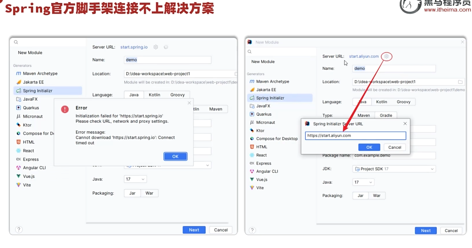Click Next in right New Module dialog
Image resolution: width=472 pixels, height=248 pixels.
click(426, 231)
